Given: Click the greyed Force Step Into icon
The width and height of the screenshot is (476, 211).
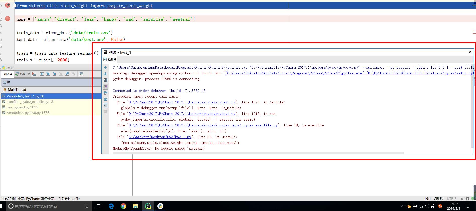Looking at the screenshot, I should pyautogui.click(x=61, y=74).
